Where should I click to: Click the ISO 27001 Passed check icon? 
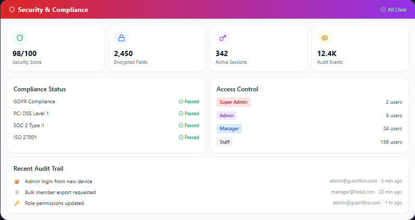181,137
